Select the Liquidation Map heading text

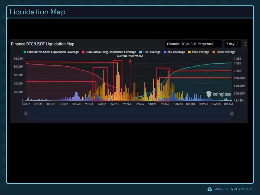tap(37, 12)
